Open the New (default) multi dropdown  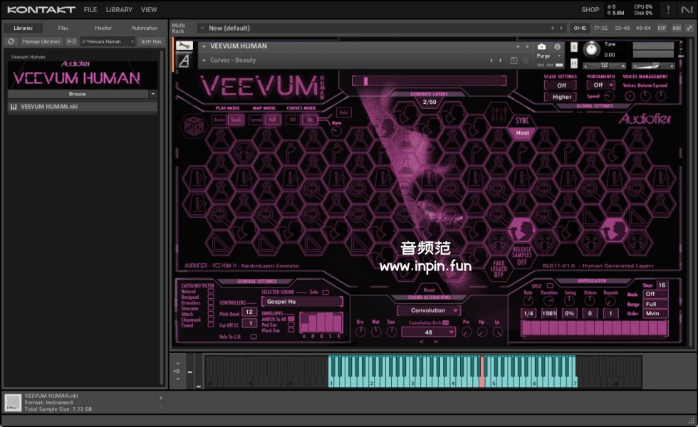coord(202,28)
